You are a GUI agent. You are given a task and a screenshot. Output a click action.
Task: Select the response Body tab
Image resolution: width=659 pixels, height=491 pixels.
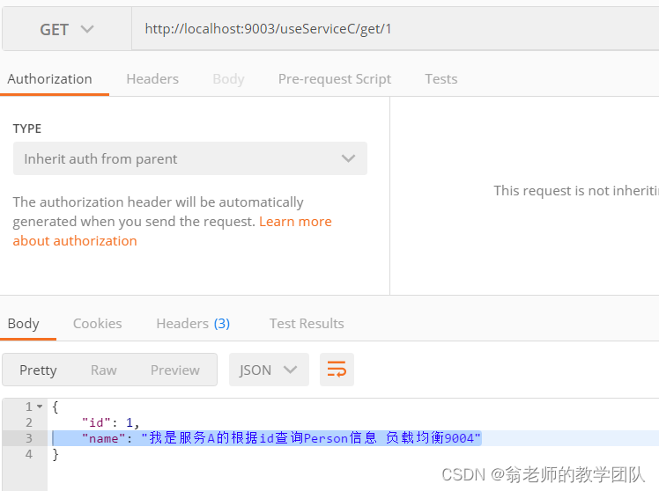[24, 324]
